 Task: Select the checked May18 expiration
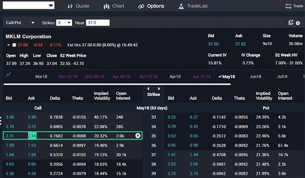227,76
